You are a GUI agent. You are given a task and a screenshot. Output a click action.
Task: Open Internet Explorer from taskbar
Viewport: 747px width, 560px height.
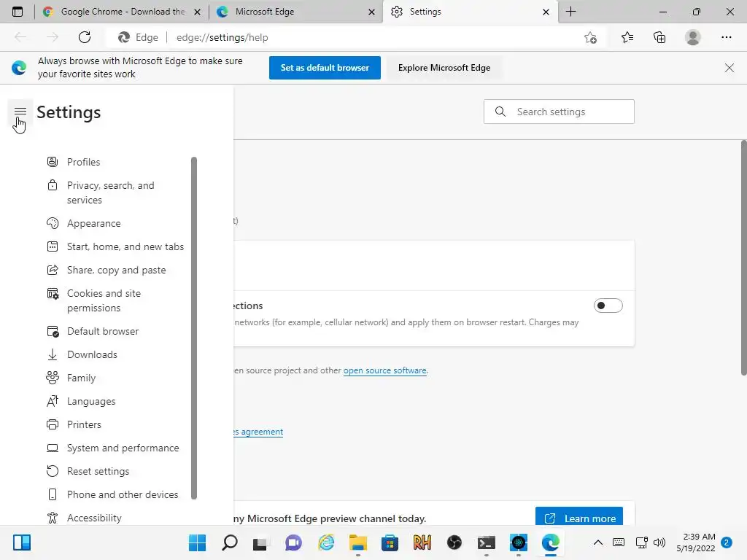326,542
